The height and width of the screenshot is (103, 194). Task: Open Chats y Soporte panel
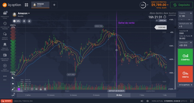coord(5,36)
